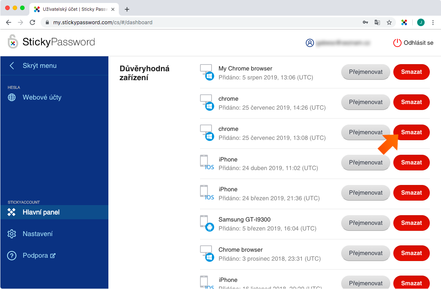Go forward in browser history
441x289 pixels.
click(x=20, y=22)
